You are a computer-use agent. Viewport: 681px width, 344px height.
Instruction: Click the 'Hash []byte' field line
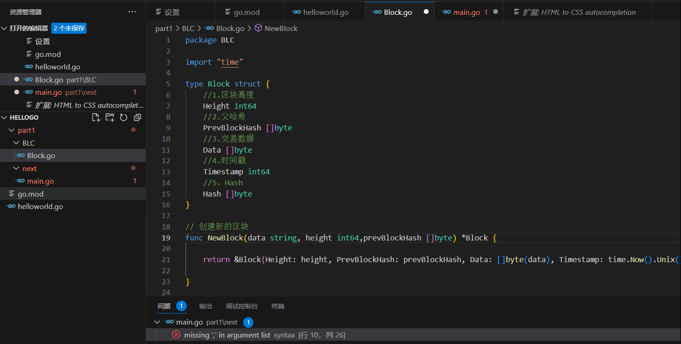click(227, 194)
